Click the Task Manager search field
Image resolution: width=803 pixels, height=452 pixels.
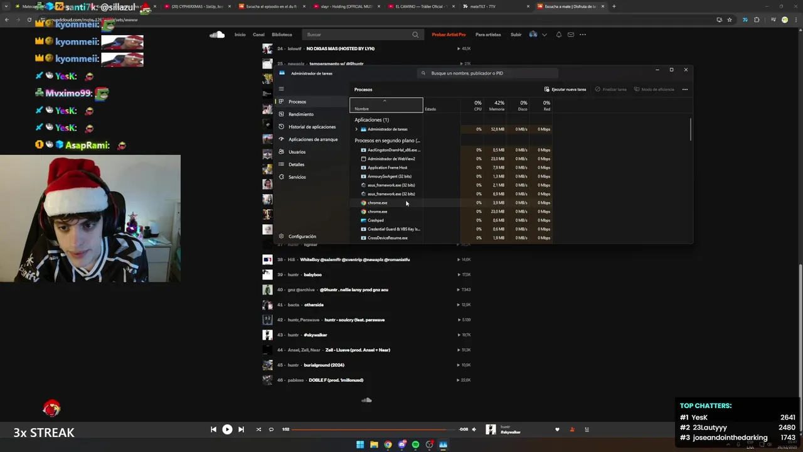pos(487,73)
